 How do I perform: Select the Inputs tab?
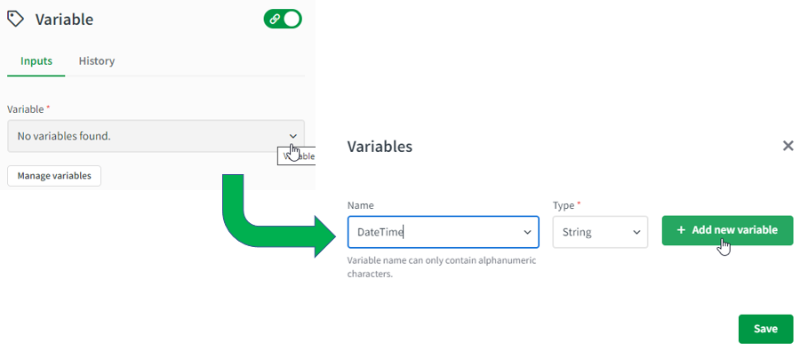36,60
